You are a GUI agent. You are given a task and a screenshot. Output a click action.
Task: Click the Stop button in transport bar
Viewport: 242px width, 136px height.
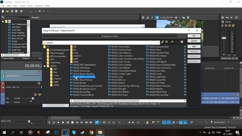pos(72,122)
